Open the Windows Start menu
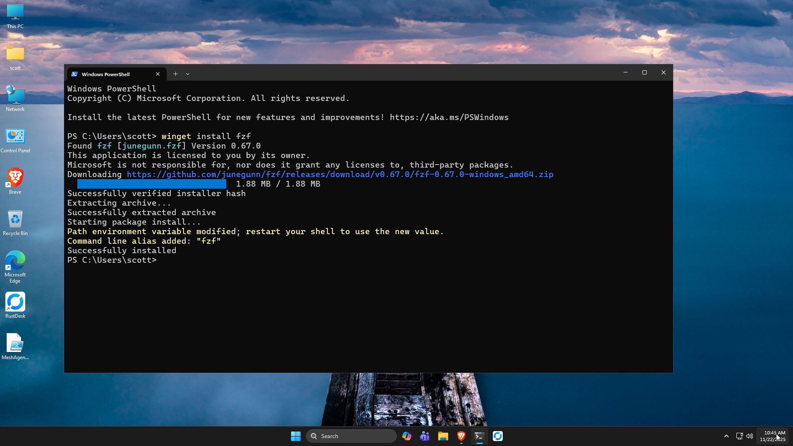Viewport: 793px width, 446px height. point(296,436)
